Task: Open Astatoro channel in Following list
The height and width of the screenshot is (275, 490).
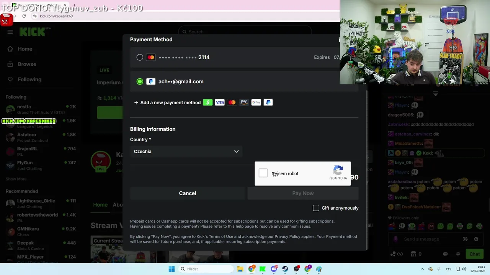Action: click(41, 137)
